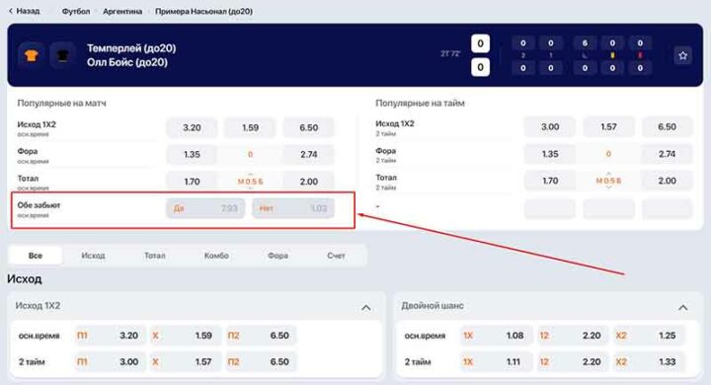Click the corner kick statistics icon

(x=585, y=55)
